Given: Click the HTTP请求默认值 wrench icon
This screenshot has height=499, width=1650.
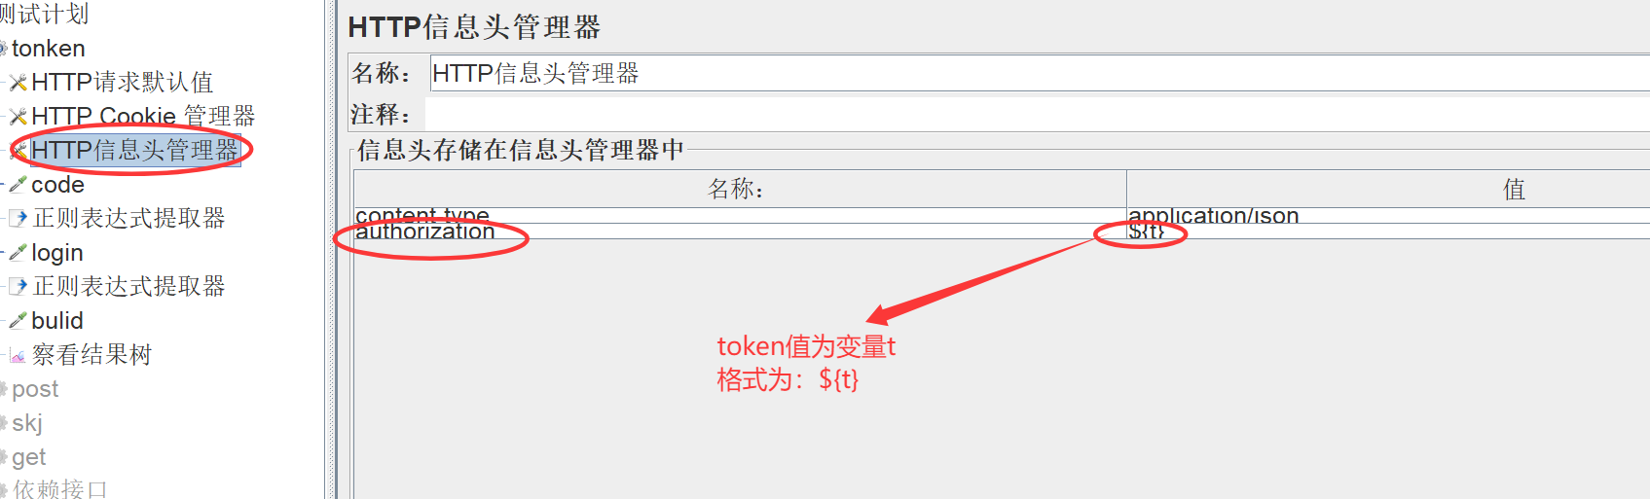Looking at the screenshot, I should point(18,83).
